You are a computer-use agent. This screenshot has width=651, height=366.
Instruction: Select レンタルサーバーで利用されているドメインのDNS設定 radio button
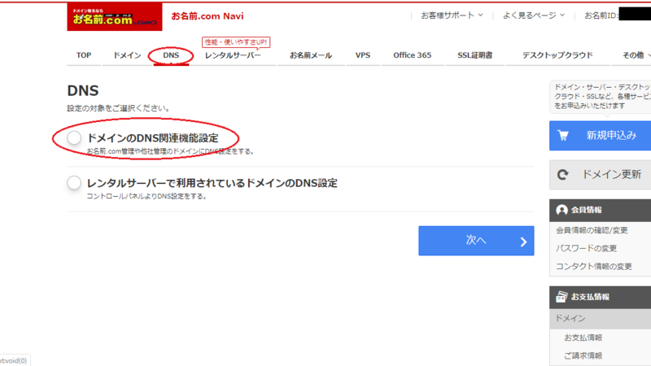(x=74, y=182)
